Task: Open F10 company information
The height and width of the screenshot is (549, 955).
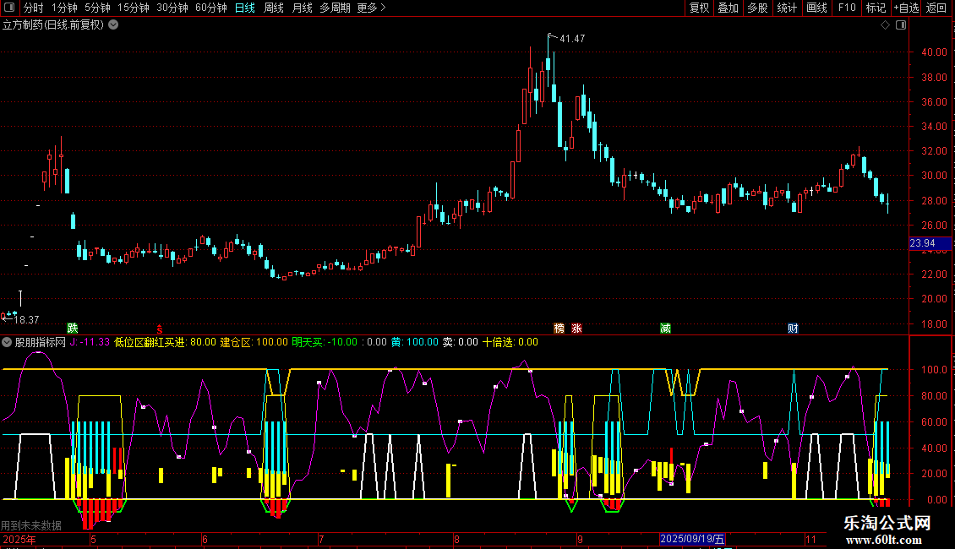Action: click(847, 8)
